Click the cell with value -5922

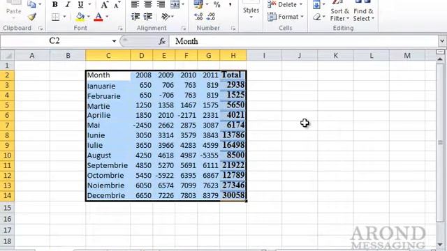click(164, 175)
